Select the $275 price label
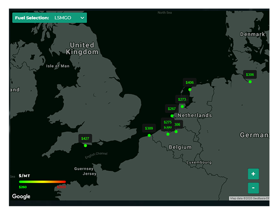 coord(168,122)
